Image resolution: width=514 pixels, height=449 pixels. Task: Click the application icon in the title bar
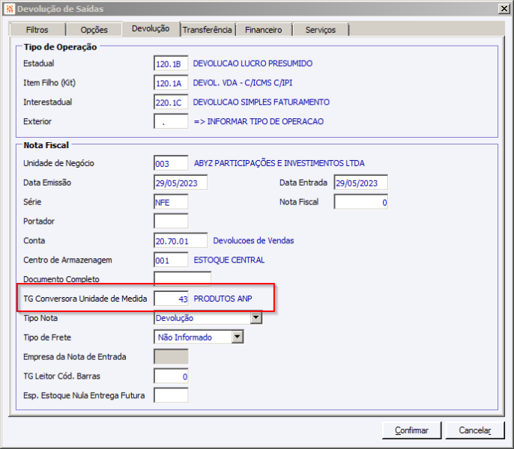[10, 9]
